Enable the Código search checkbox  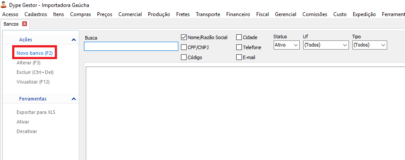point(184,57)
